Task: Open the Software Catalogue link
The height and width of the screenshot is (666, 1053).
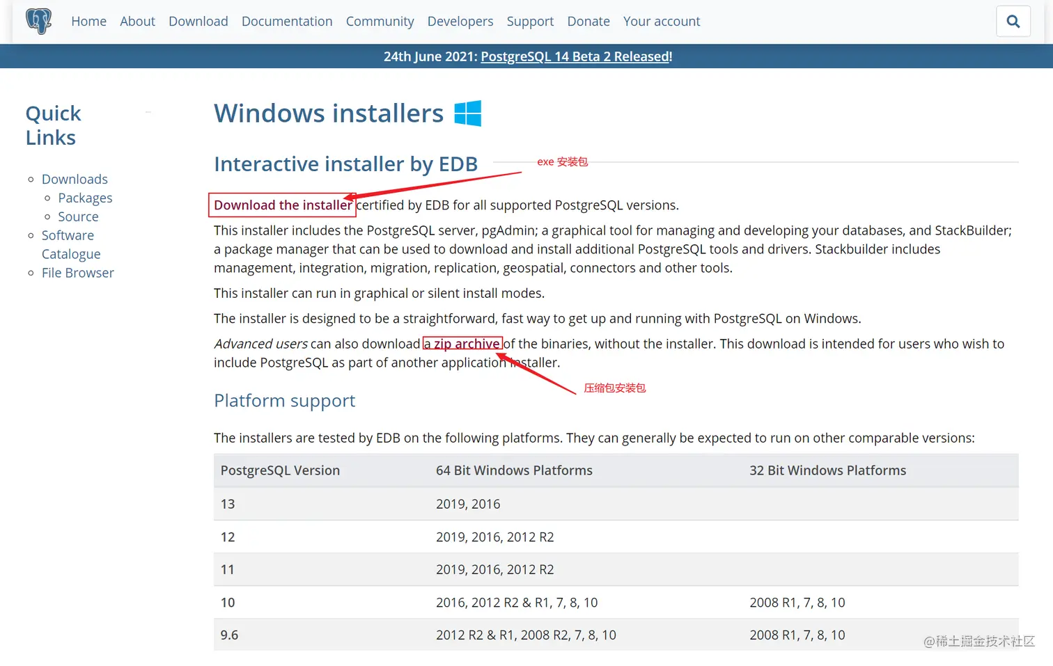Action: (71, 245)
